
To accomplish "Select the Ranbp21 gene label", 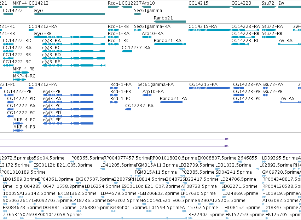I will (x=163, y=18).
